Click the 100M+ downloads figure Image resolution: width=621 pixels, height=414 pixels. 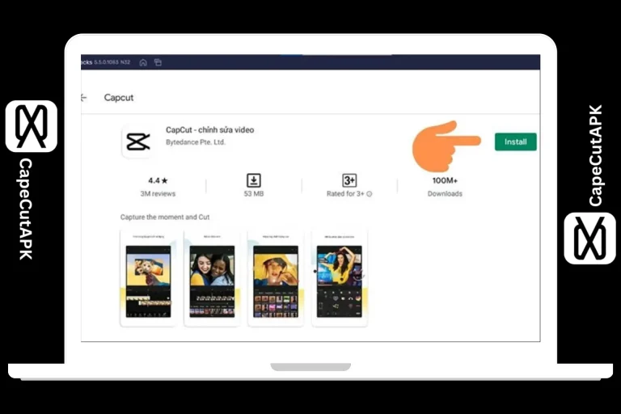[445, 180]
